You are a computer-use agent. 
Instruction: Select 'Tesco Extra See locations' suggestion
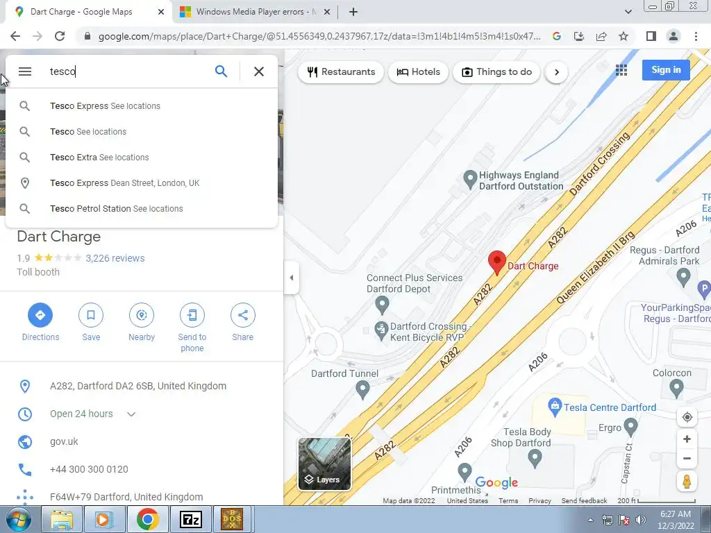click(142, 158)
